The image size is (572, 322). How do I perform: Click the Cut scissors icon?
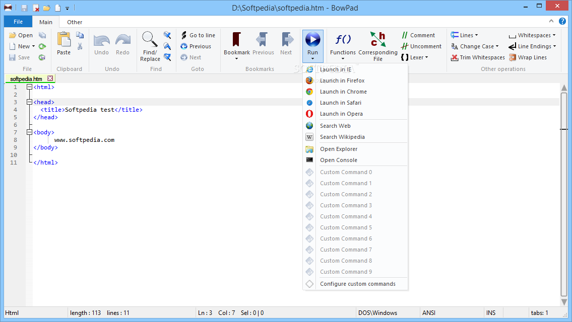[x=80, y=46]
